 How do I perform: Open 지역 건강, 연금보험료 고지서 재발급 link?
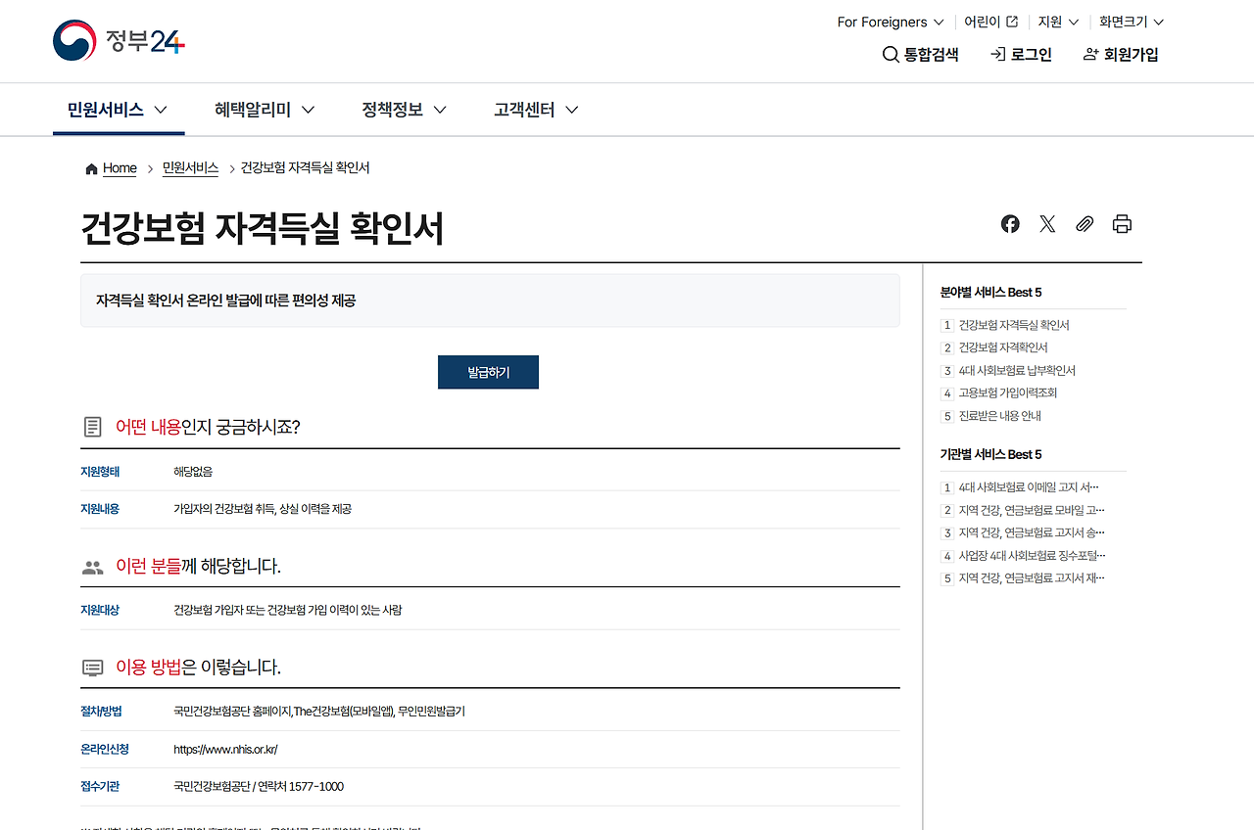(1032, 578)
